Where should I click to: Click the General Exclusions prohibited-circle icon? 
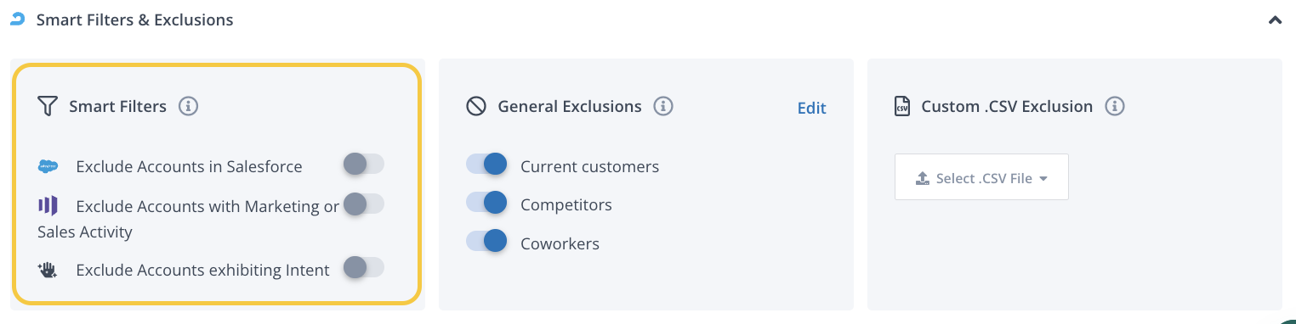coord(476,106)
